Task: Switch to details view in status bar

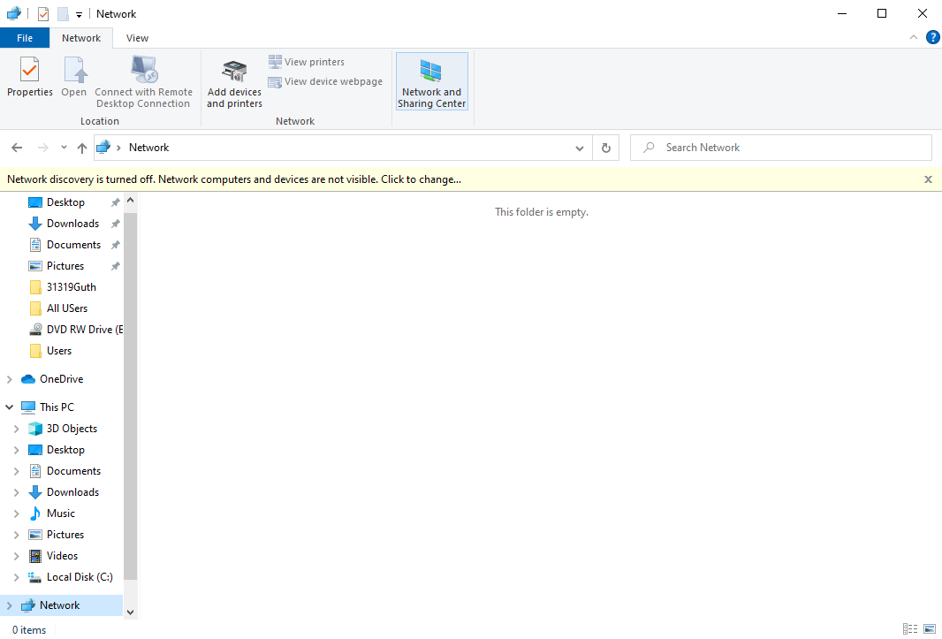Action: pos(910,629)
